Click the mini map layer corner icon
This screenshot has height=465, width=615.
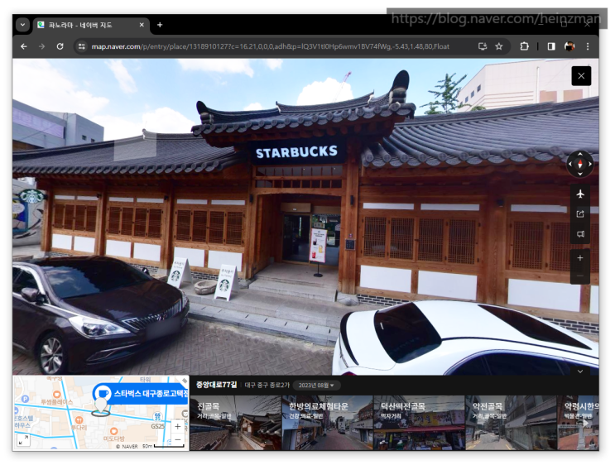coord(185,381)
